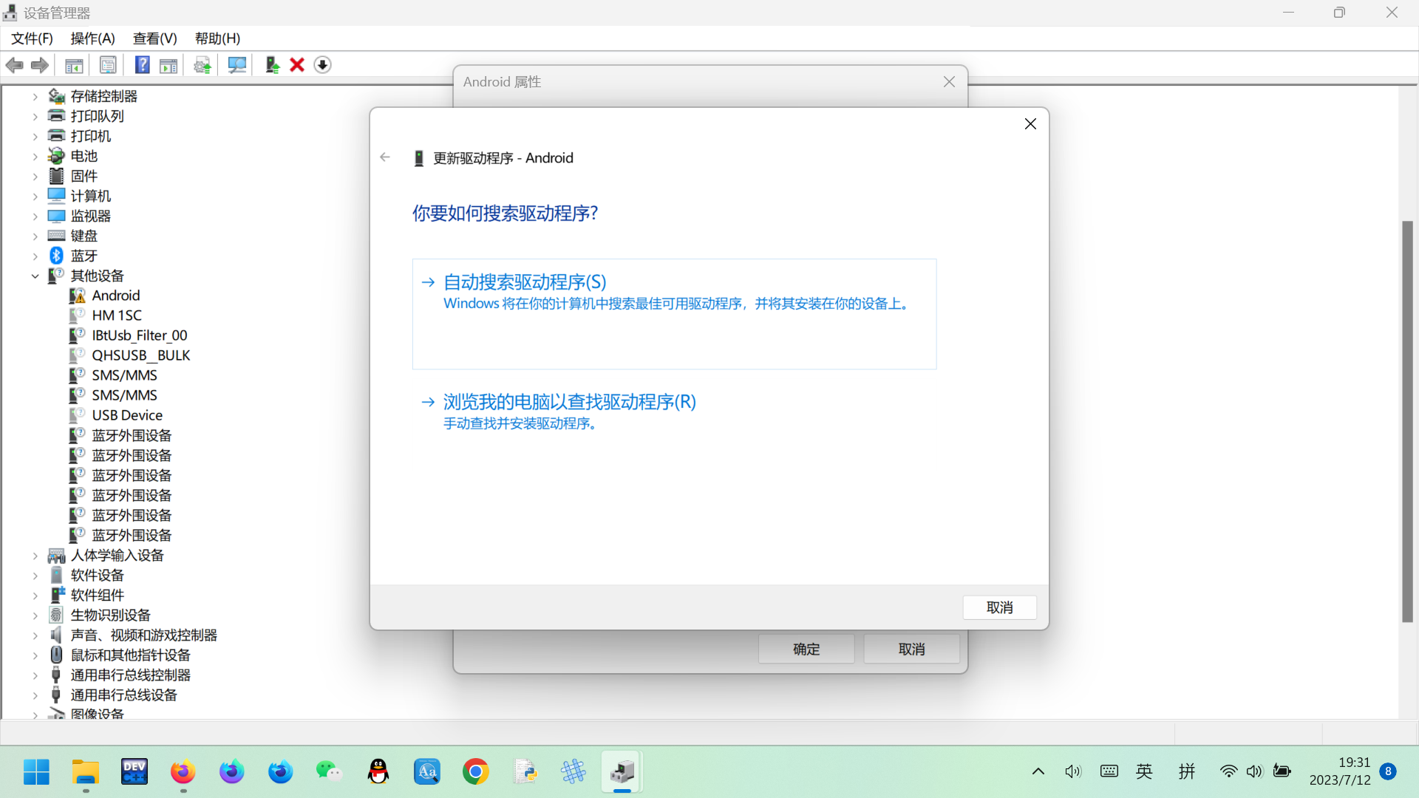The height and width of the screenshot is (798, 1419).
Task: Go back using the arrow in update driver wizard
Action: tap(385, 157)
